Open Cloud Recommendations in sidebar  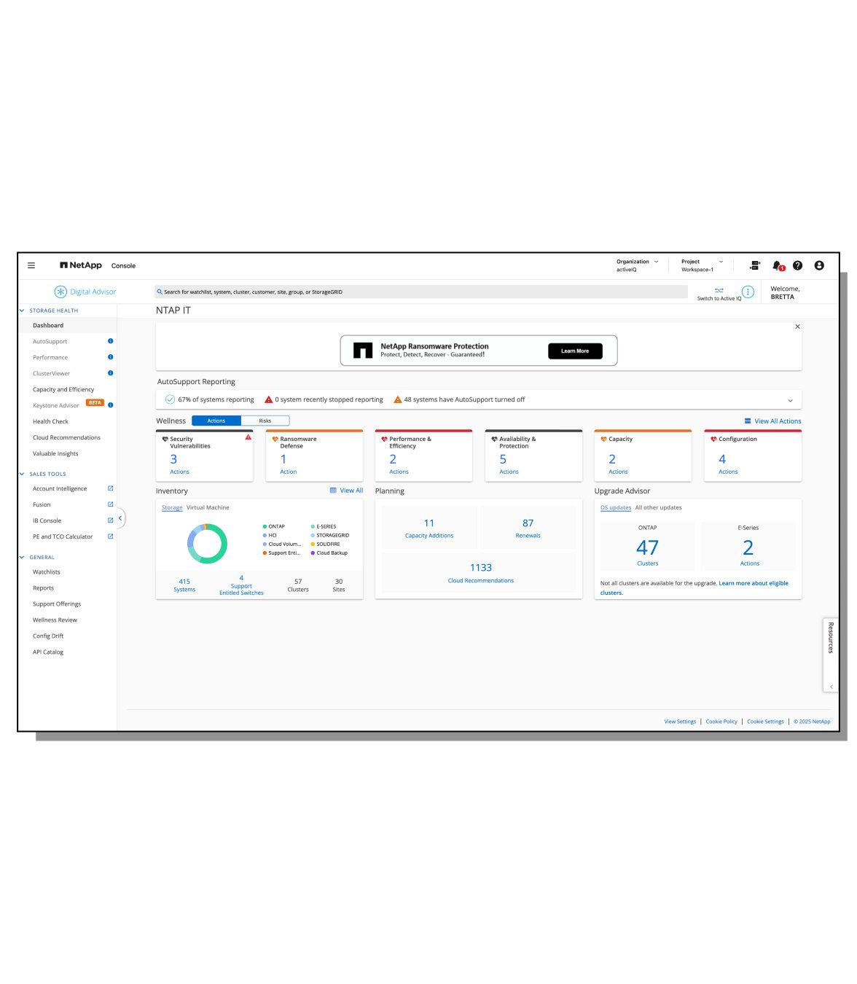66,437
